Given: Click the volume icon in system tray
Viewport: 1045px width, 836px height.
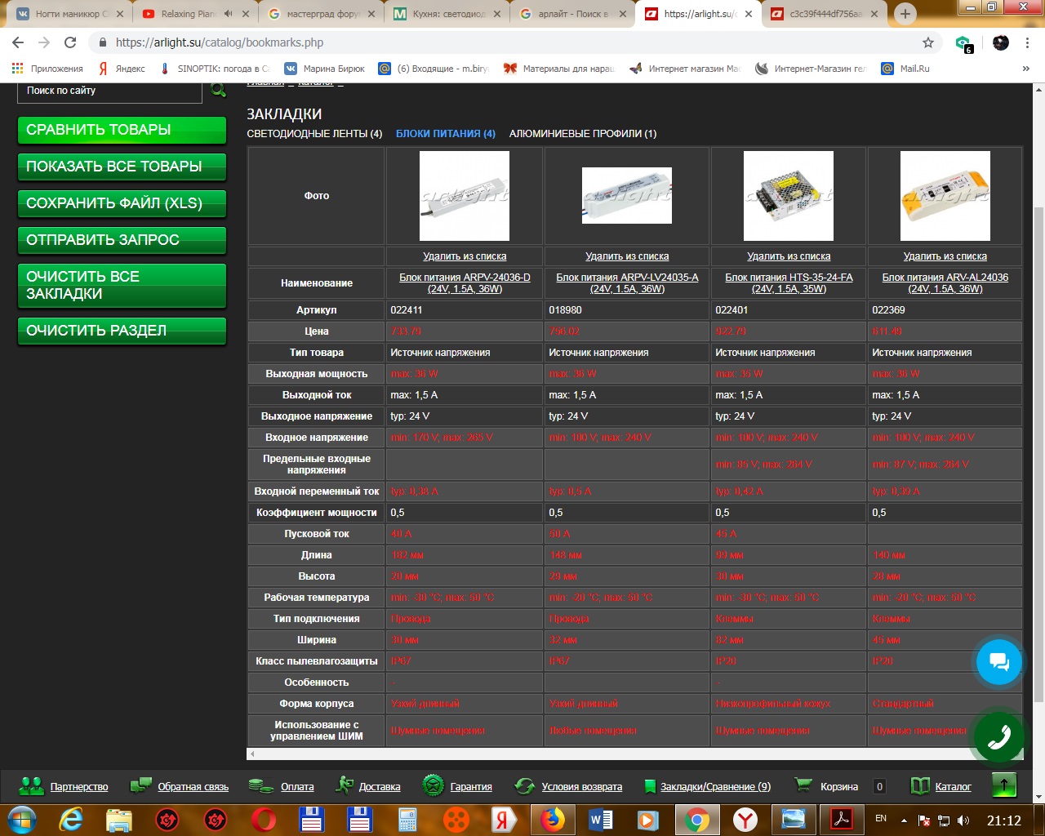Looking at the screenshot, I should [x=963, y=820].
